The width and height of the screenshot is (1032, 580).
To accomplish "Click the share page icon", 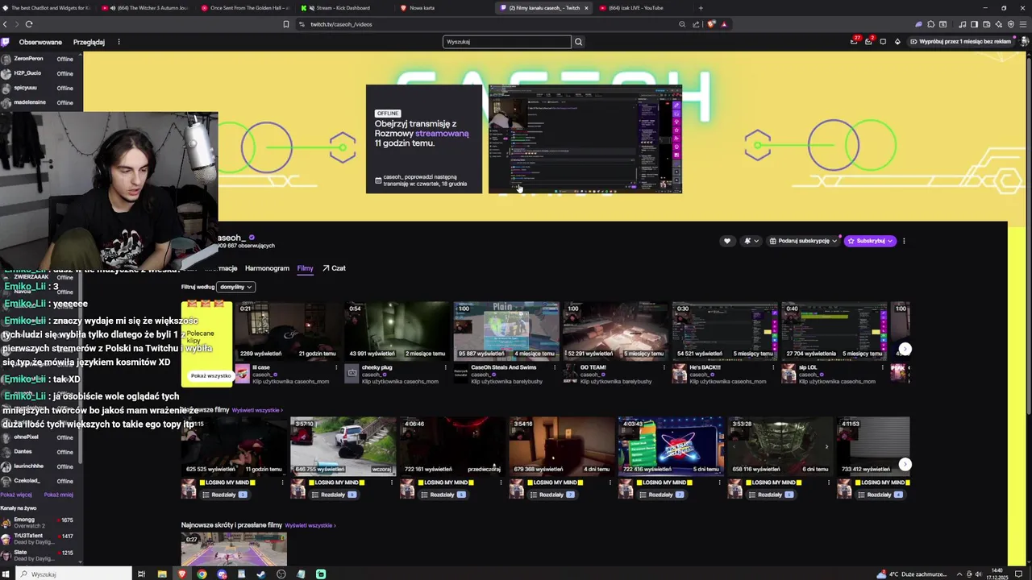I will click(695, 24).
